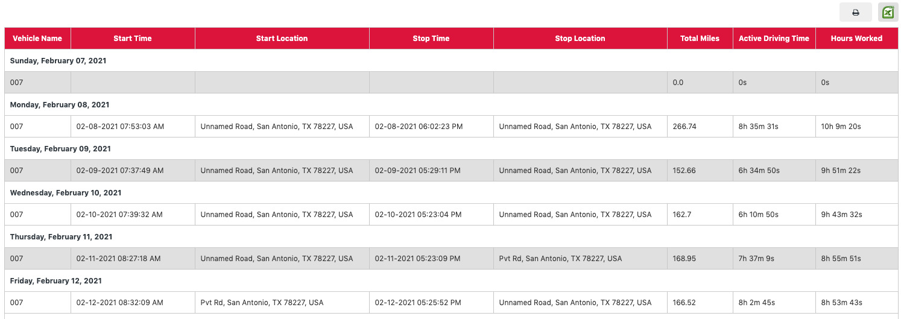Sort by the Vehicle Name column header
Image resolution: width=901 pixels, height=319 pixels.
(x=37, y=39)
